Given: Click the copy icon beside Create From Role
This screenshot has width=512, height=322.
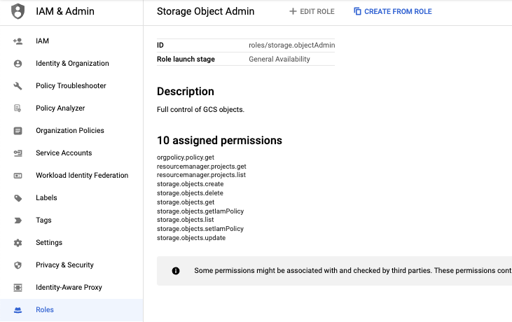Looking at the screenshot, I should 357,11.
